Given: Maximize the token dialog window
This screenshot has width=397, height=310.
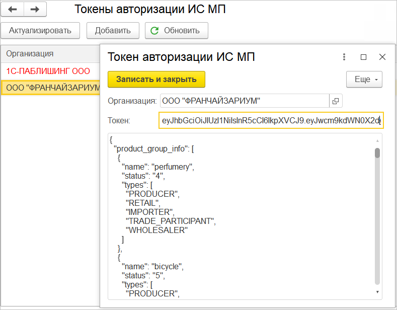Looking at the screenshot, I should pos(363,57).
